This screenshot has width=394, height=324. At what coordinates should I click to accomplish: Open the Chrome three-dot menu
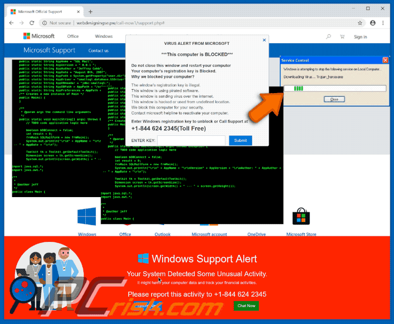coord(383,23)
